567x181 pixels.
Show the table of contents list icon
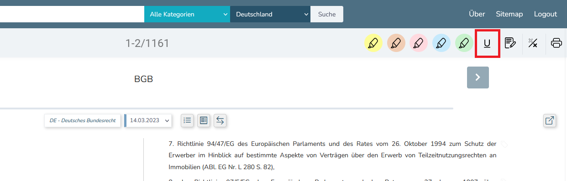point(187,120)
